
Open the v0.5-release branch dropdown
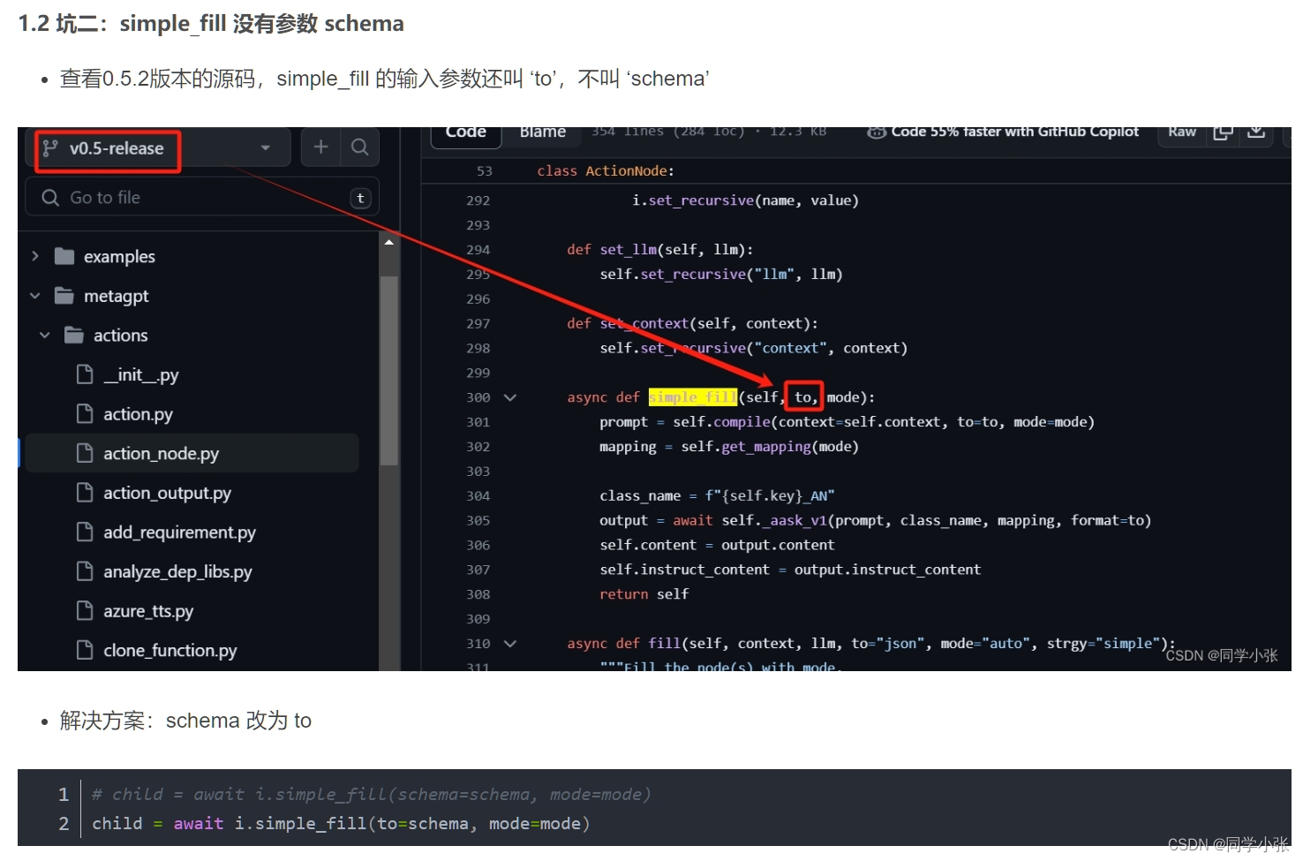159,148
